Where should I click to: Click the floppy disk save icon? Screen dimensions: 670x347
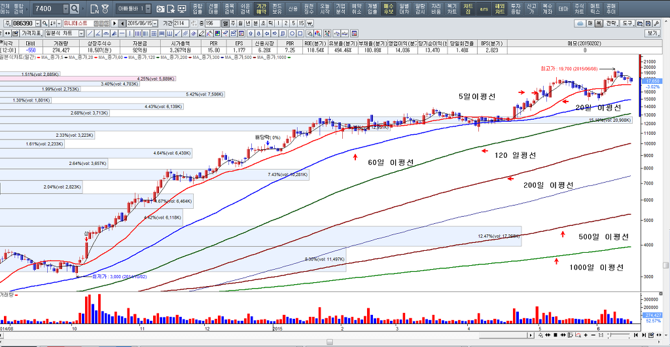click(x=648, y=24)
